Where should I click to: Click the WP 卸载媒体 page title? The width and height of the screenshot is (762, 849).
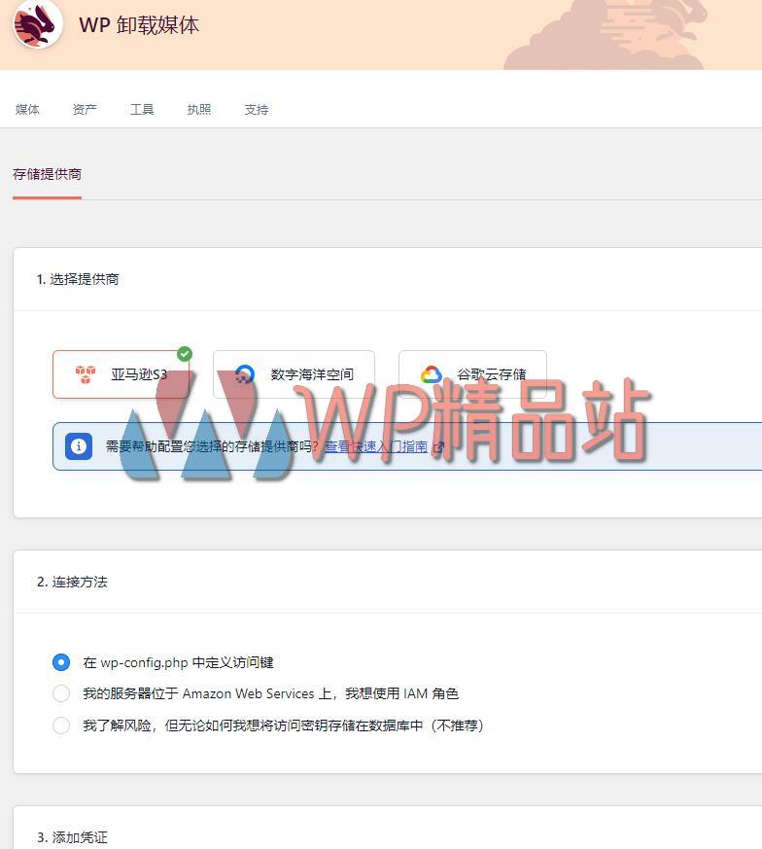tap(139, 25)
